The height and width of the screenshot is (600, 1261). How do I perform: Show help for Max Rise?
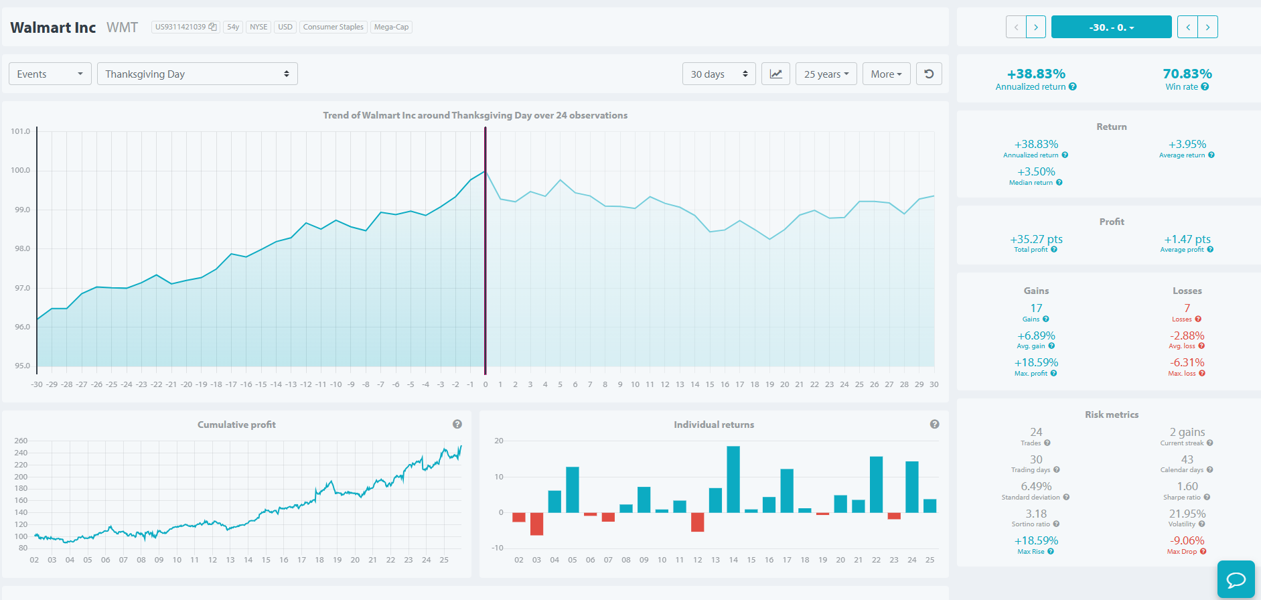[1051, 552]
